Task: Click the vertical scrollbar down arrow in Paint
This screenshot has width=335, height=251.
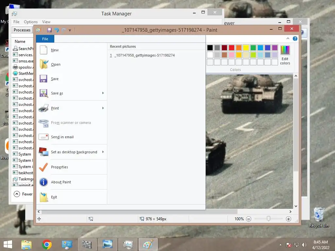Action: [296, 206]
